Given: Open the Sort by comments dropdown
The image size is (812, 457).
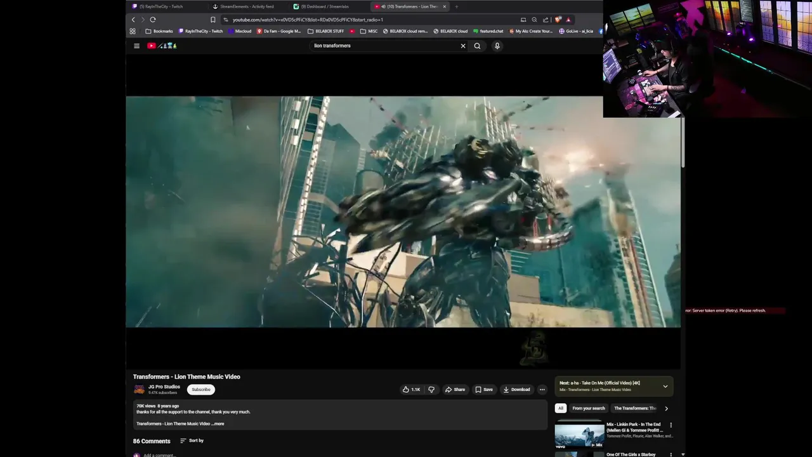Looking at the screenshot, I should pyautogui.click(x=192, y=440).
